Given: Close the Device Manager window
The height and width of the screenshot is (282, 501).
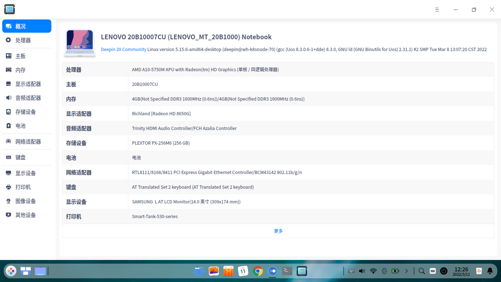Looking at the screenshot, I should pyautogui.click(x=492, y=10).
